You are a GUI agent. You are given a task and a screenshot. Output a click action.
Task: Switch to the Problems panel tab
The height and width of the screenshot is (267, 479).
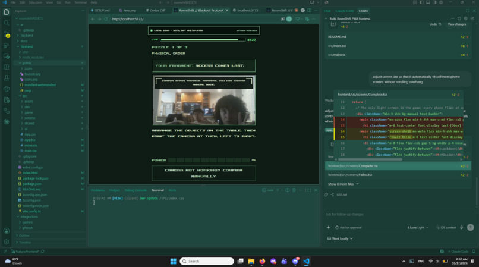pos(97,190)
